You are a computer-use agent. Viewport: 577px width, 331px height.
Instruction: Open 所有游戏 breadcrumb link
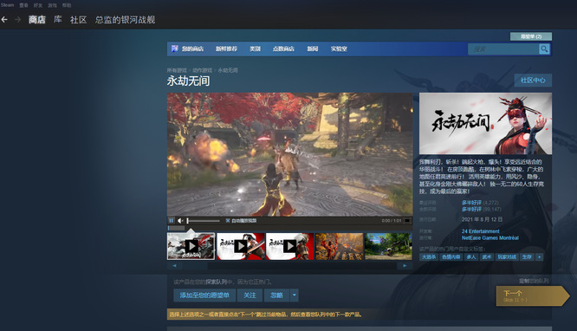pos(177,70)
